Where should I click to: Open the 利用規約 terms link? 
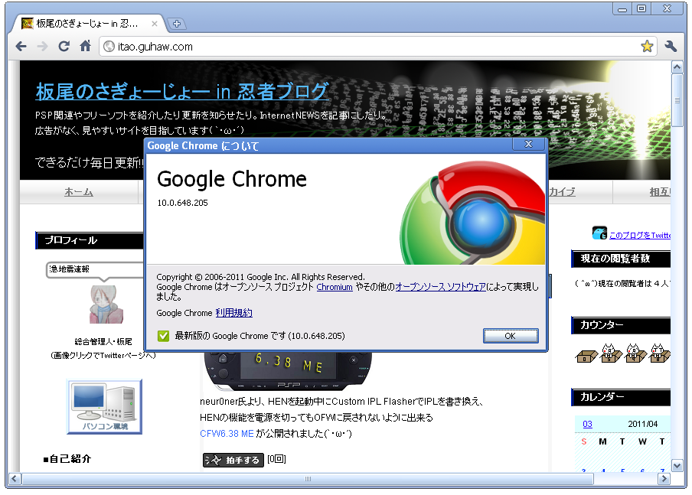(x=234, y=313)
